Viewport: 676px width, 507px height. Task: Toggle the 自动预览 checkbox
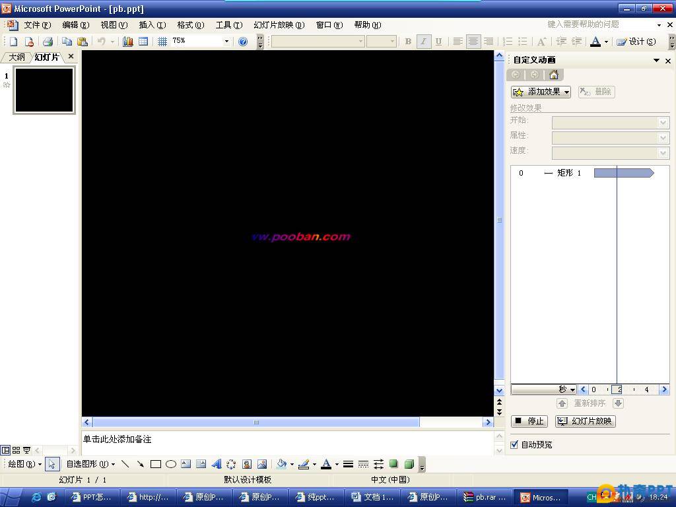[x=514, y=444]
